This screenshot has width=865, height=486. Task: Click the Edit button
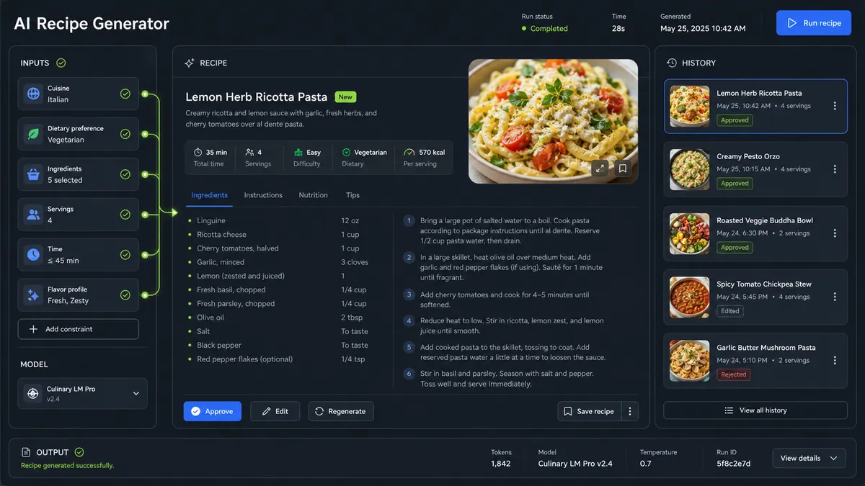pos(275,411)
